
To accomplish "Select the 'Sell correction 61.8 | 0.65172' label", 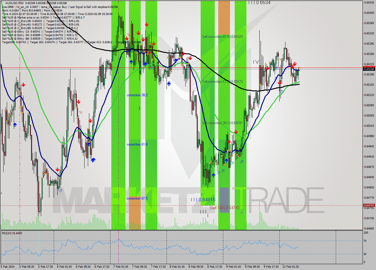I will (222, 81).
